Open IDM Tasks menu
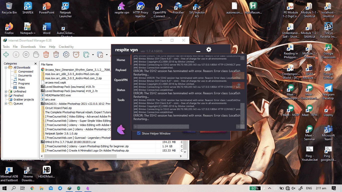This screenshot has height=192, width=342. pos(6,47)
